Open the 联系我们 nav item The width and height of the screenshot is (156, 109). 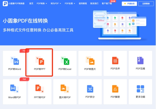coord(94,3)
